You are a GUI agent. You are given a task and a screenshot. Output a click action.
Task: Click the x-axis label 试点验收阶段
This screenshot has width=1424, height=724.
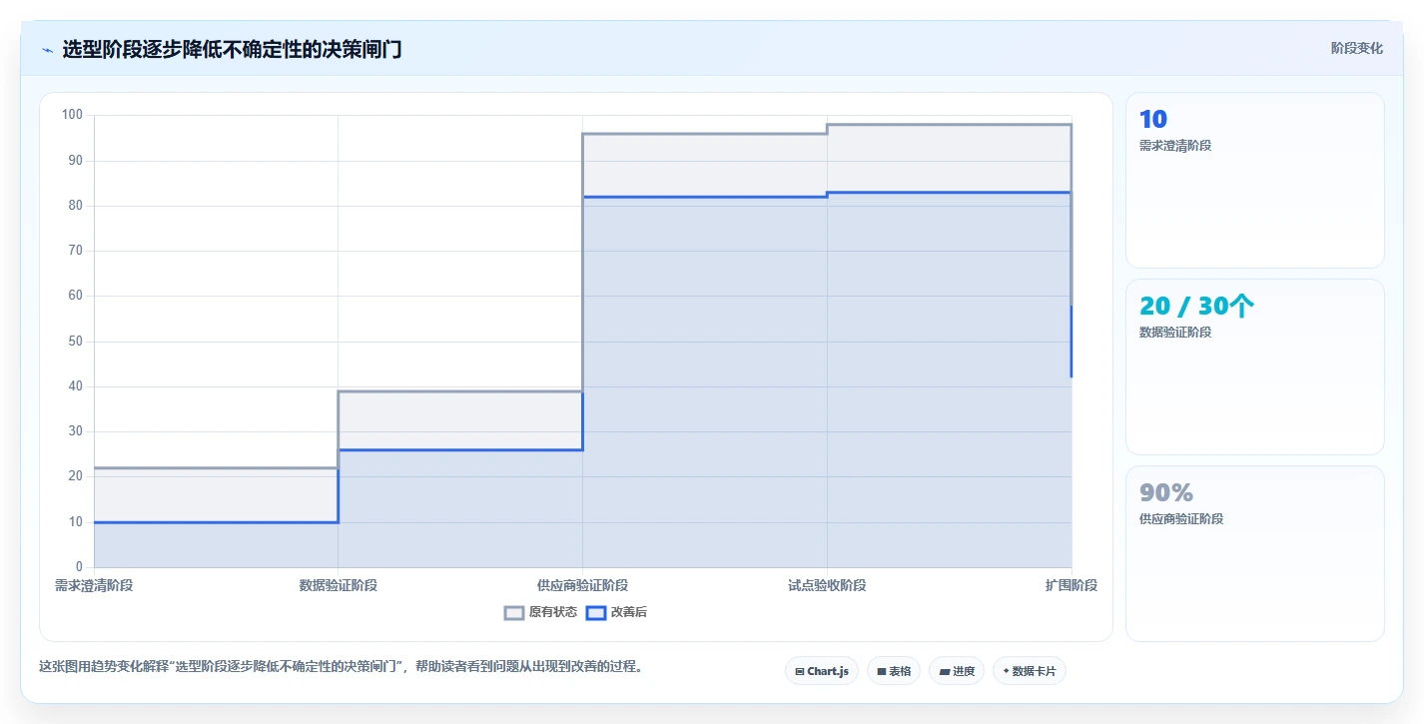[827, 585]
